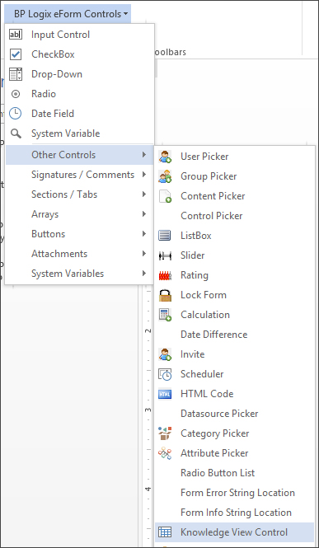Expand the Sections / Tabs submenu arrow
The width and height of the screenshot is (319, 548).
pos(144,194)
